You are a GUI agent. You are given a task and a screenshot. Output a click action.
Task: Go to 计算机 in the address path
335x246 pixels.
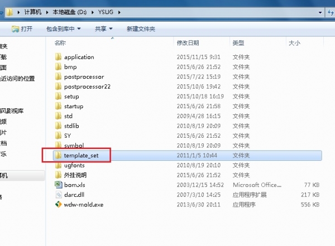click(33, 12)
